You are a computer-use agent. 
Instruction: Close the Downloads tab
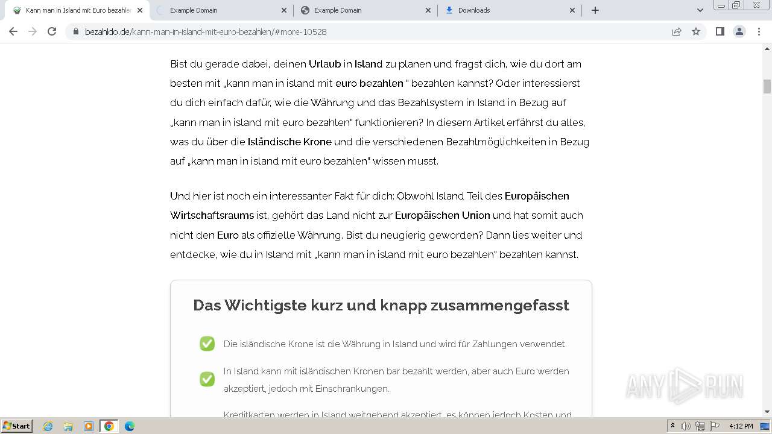click(572, 10)
